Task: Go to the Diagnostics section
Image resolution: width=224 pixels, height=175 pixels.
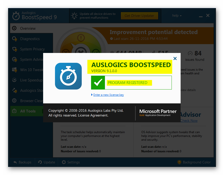Action: 32,39
